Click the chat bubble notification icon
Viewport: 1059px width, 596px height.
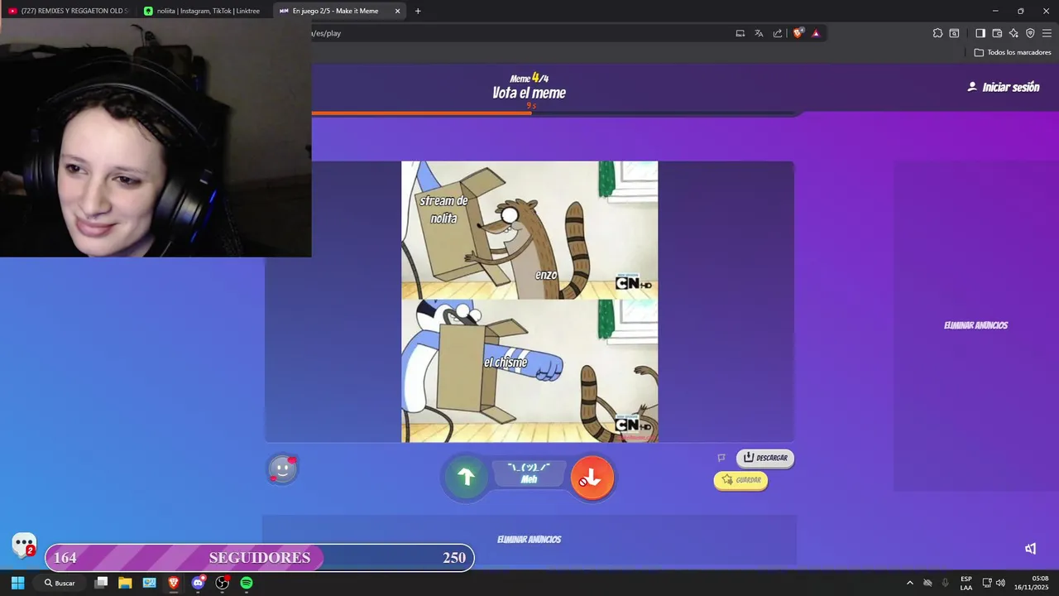pos(24,545)
